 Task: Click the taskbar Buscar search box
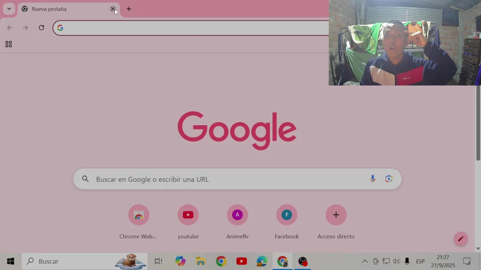[85, 261]
